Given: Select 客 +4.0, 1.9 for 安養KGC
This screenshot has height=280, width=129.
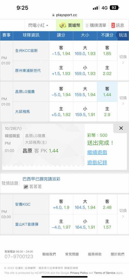Looking at the screenshot, I should [61, 204].
